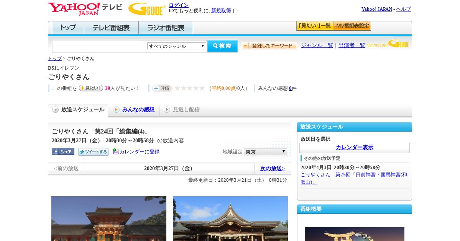This screenshot has width=460, height=241.
Task: Click the トップ breadcrumb link
Action: 55,59
